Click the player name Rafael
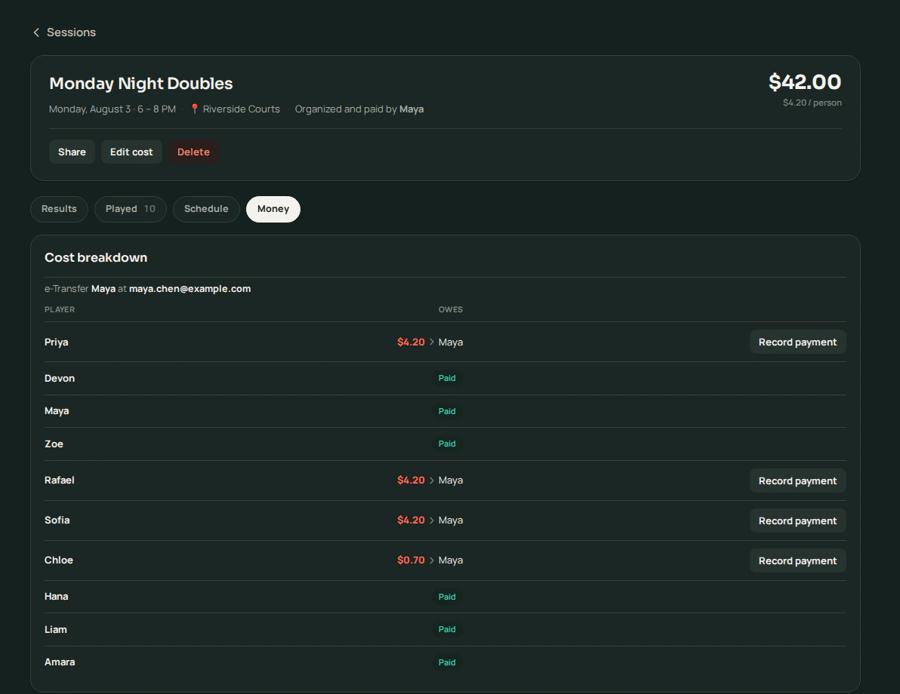This screenshot has width=900, height=694. (x=60, y=480)
